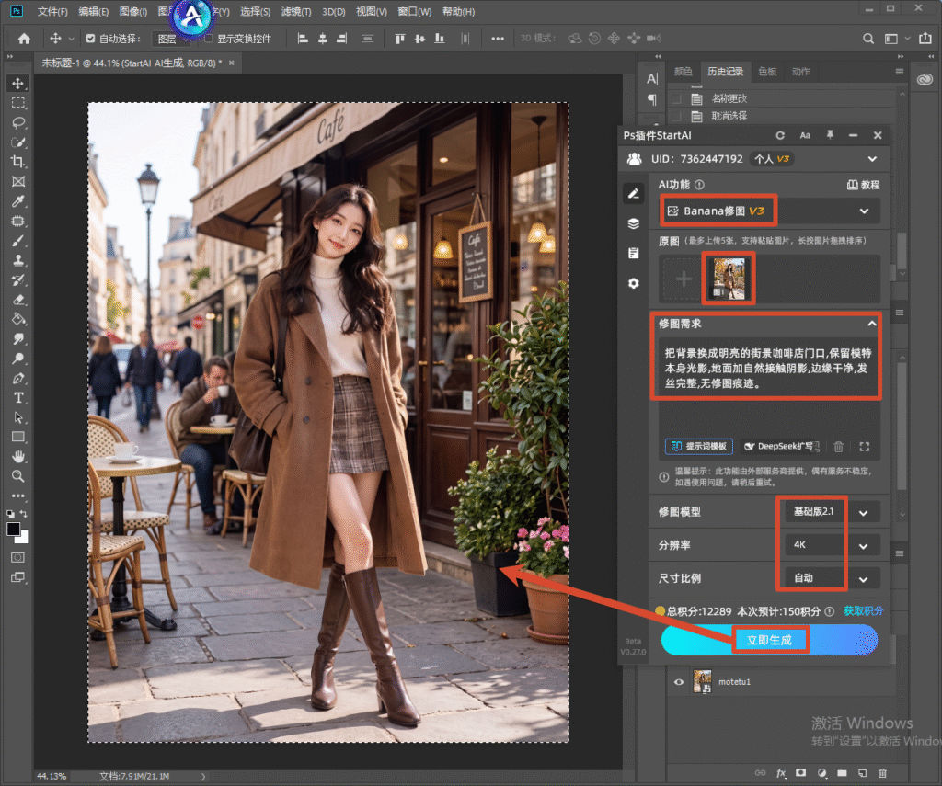
Task: Toggle history checkbox beside 名称更改
Action: (676, 98)
